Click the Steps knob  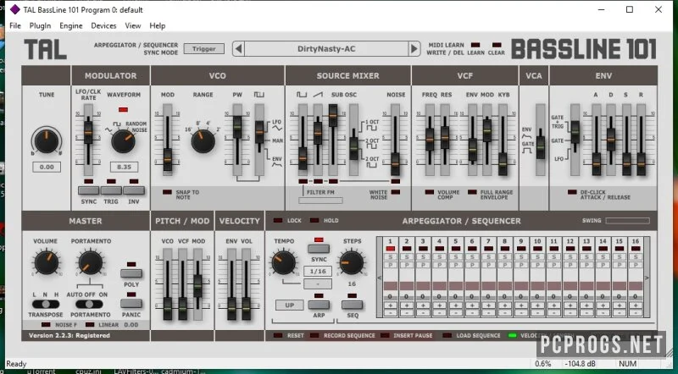point(352,262)
